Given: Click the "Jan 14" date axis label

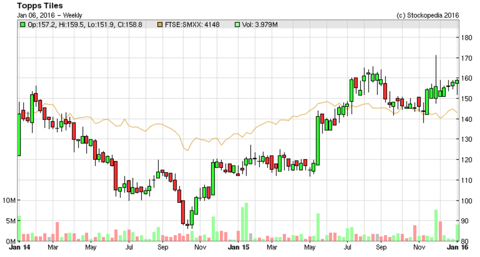Looking at the screenshot, I should (20, 247).
